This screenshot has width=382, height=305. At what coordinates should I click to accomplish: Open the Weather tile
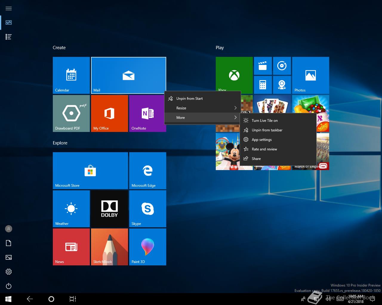tap(71, 209)
